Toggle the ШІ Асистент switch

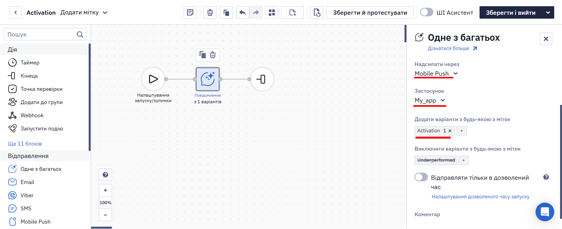[x=427, y=12]
